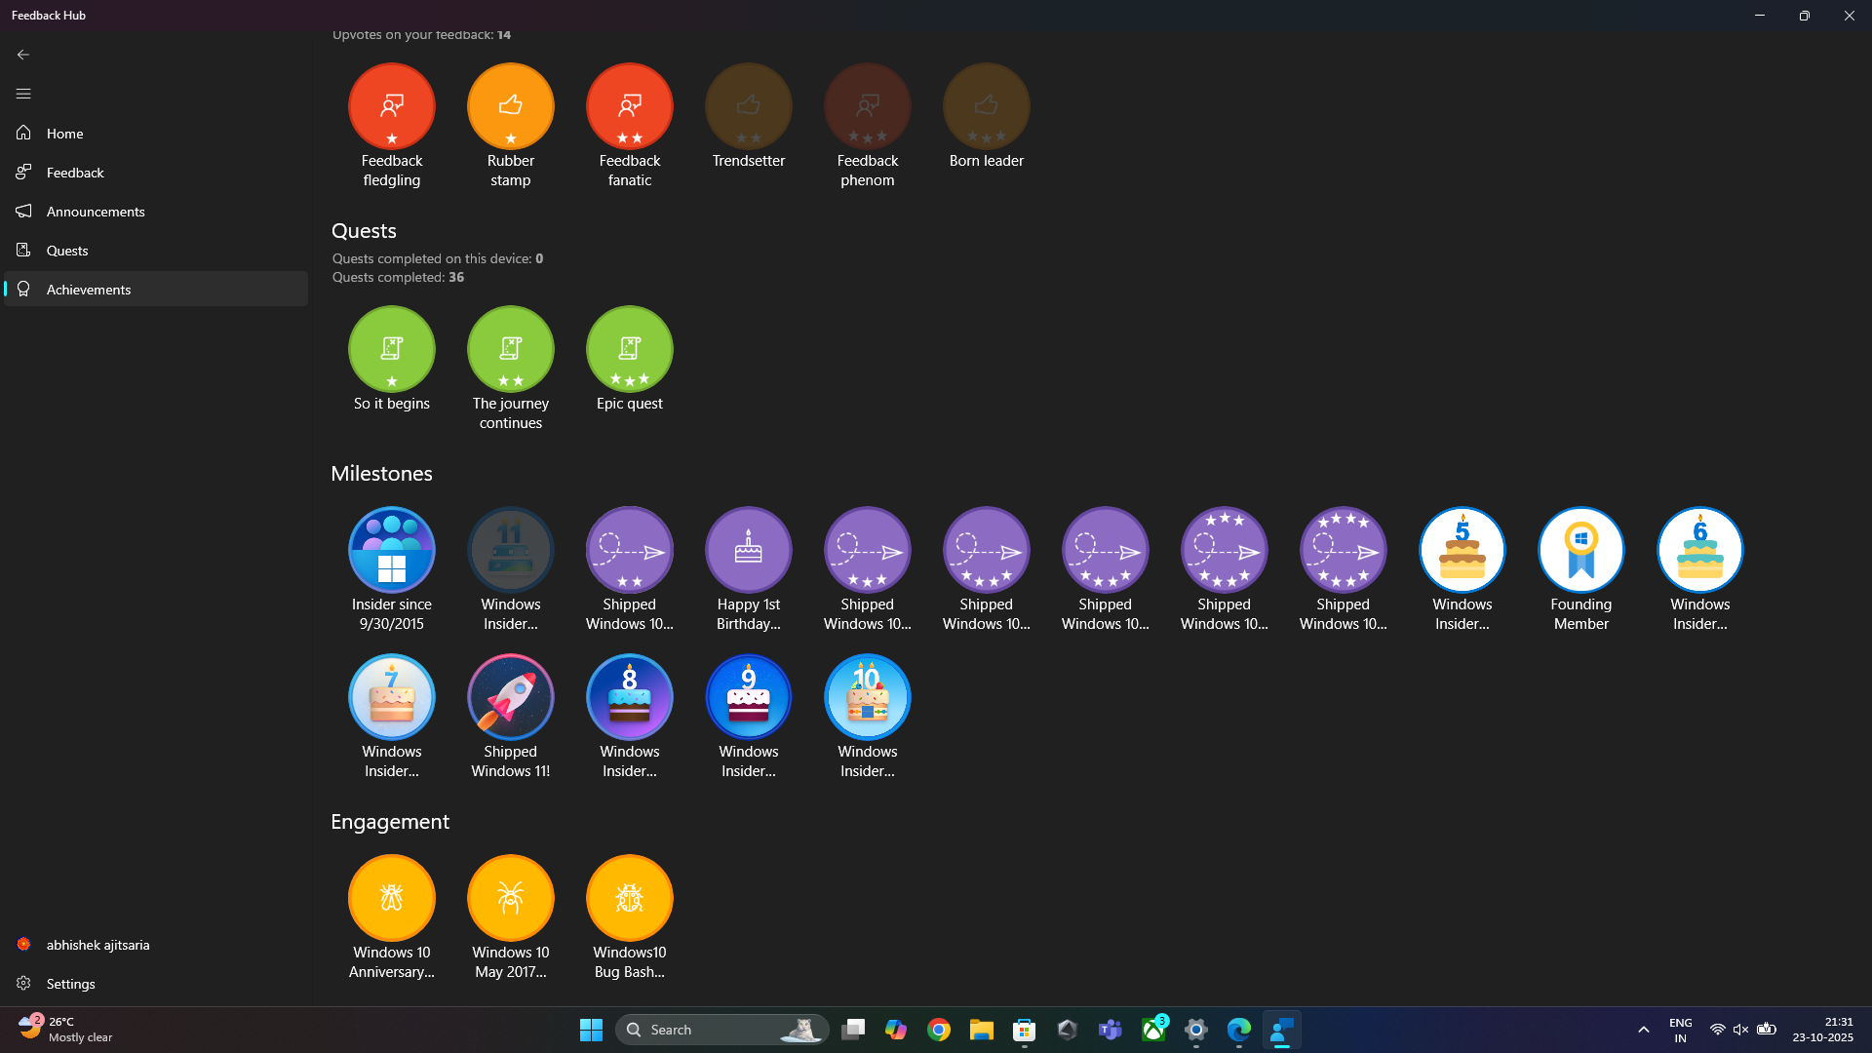Go to Home in the sidebar
The height and width of the screenshot is (1053, 1872).
(x=156, y=134)
